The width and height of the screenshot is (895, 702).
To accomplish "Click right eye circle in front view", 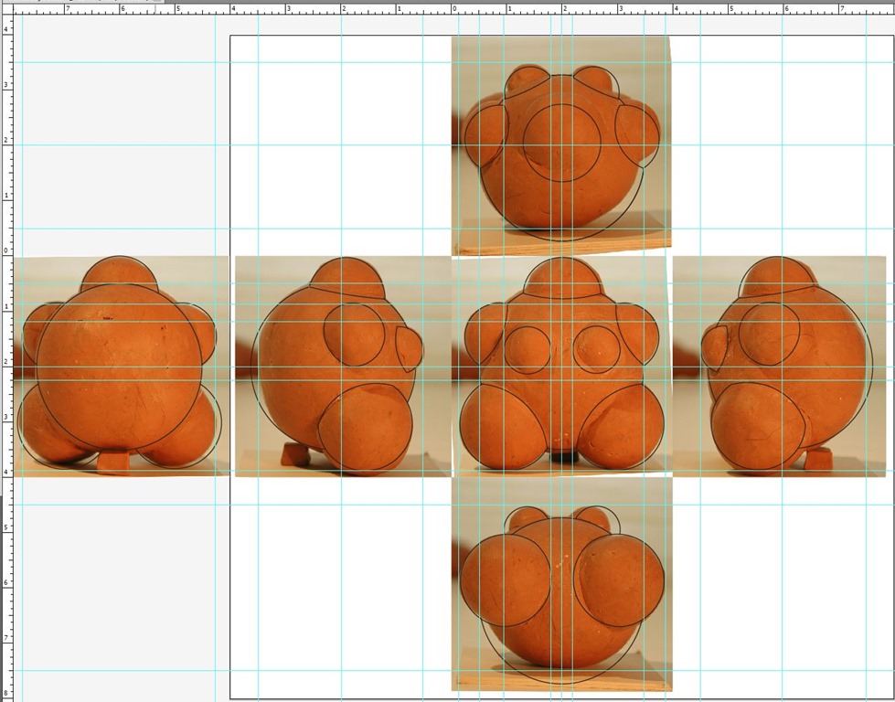I will click(596, 349).
